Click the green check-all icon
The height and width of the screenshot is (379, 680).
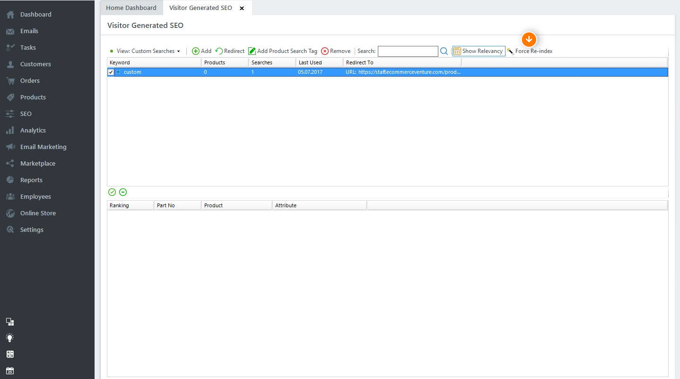click(x=112, y=192)
